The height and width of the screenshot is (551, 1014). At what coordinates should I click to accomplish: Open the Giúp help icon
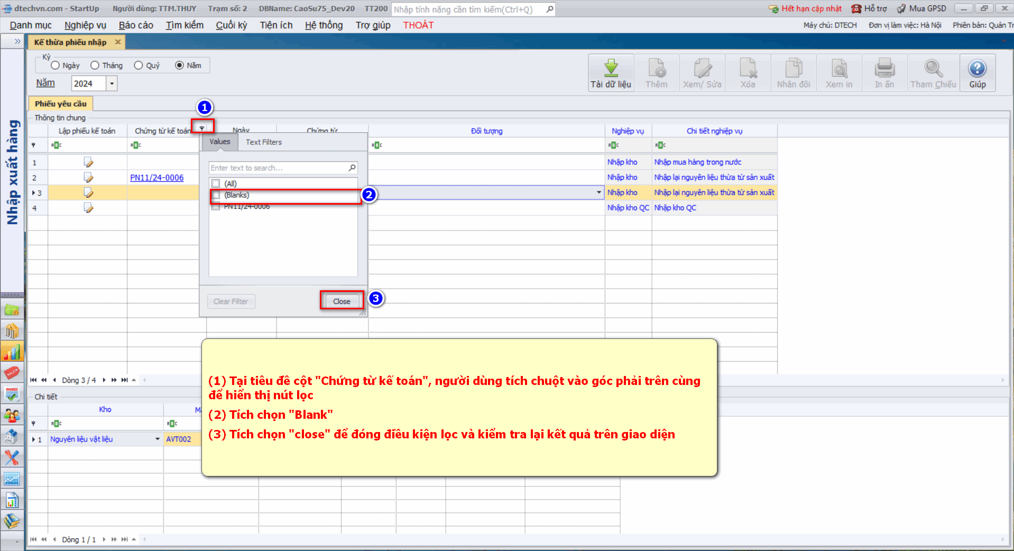click(x=977, y=69)
